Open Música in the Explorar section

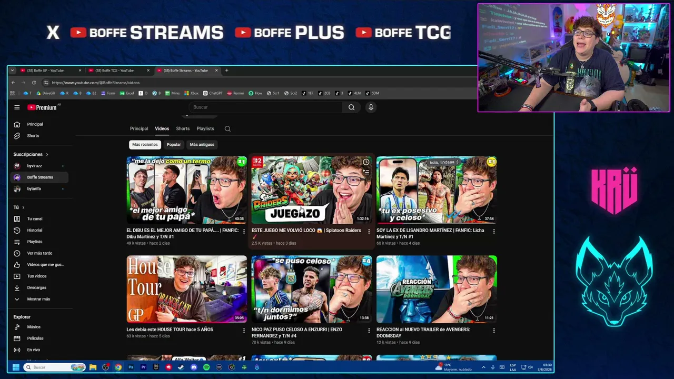coord(39,327)
